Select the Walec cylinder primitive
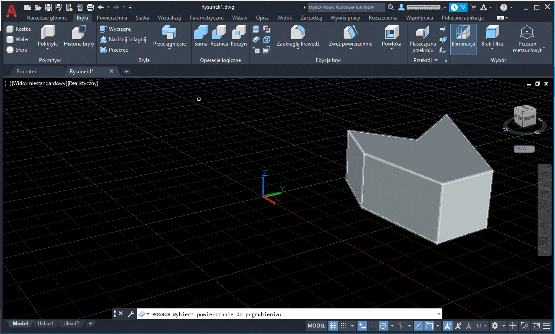The width and height of the screenshot is (555, 334). (18, 39)
